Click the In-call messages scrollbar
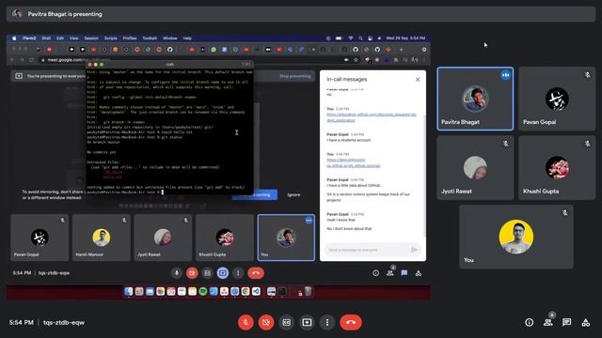 pyautogui.click(x=424, y=177)
